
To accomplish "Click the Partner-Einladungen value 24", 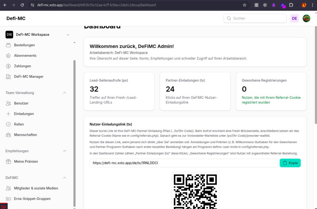I will 170,89.
